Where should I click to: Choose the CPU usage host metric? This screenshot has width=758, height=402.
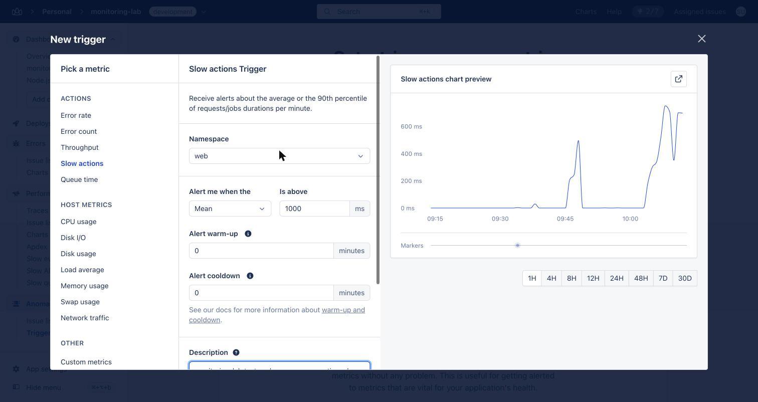click(78, 222)
